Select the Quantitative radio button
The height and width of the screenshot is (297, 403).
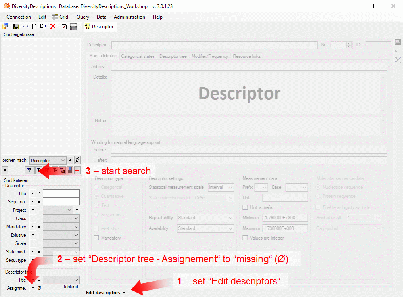[x=96, y=196]
